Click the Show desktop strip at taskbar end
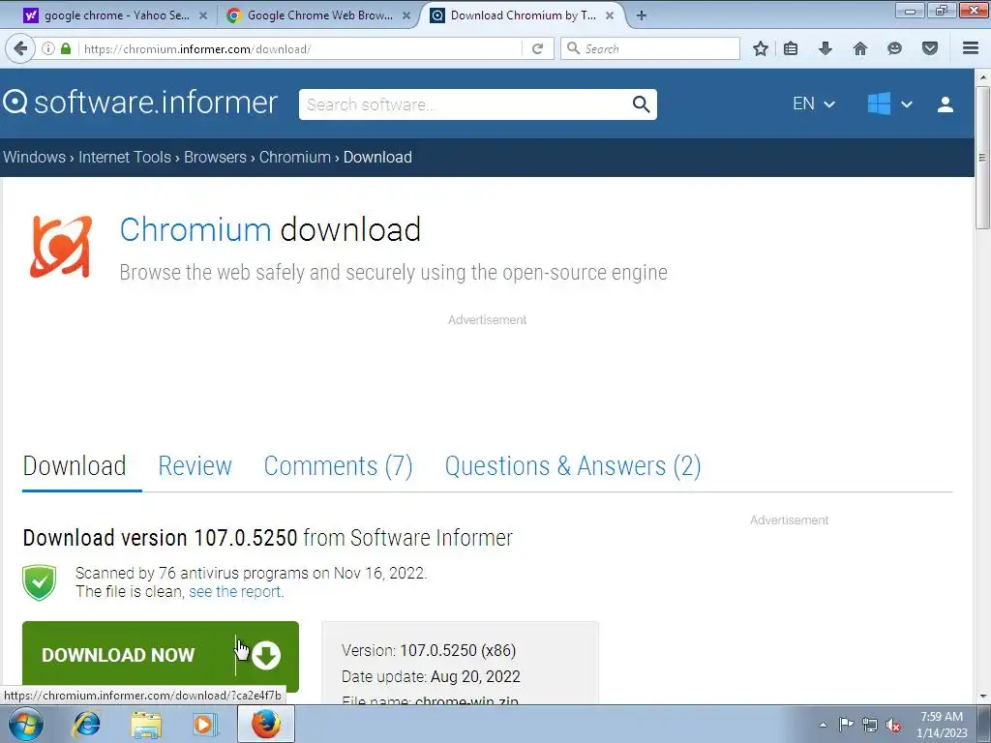 (x=984, y=724)
